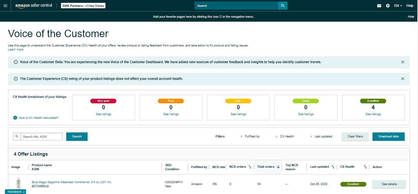Expand the Last updated filter
This screenshot has width=418, height=194.
[x=321, y=136]
